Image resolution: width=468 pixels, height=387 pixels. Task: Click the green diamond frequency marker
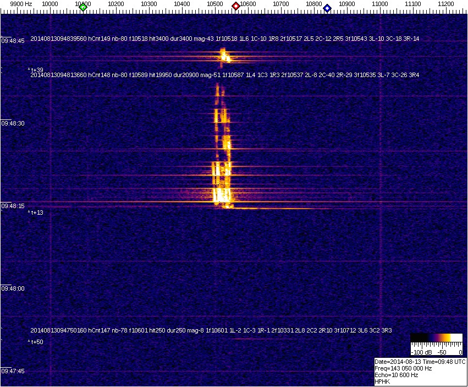click(83, 7)
